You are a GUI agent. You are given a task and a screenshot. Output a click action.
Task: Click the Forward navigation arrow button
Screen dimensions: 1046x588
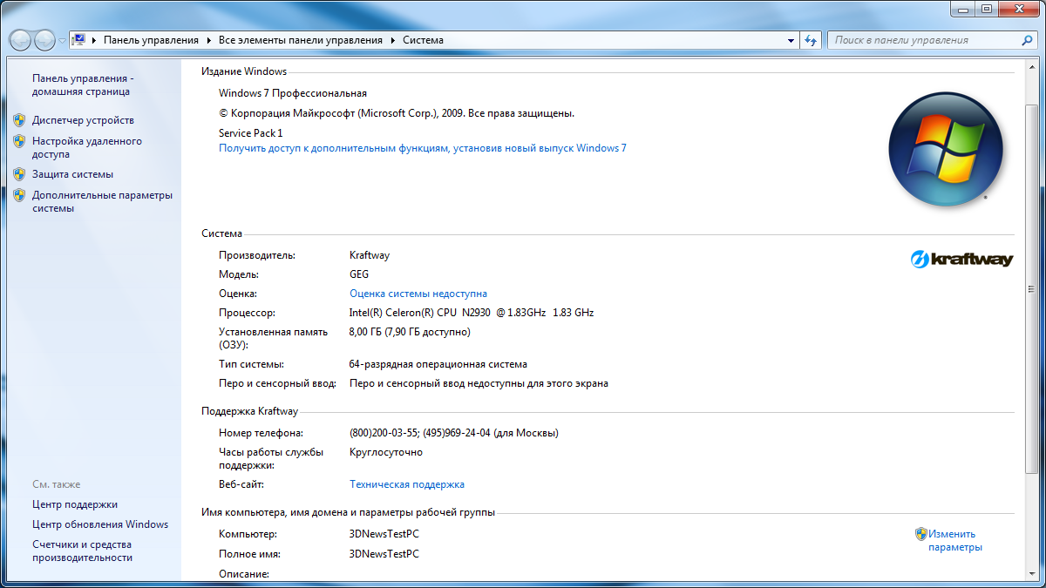pyautogui.click(x=44, y=40)
